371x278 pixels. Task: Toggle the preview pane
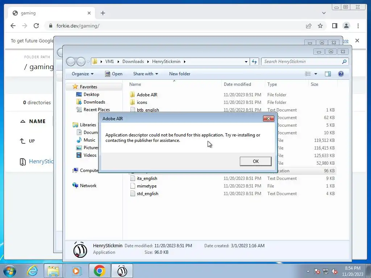click(x=328, y=74)
